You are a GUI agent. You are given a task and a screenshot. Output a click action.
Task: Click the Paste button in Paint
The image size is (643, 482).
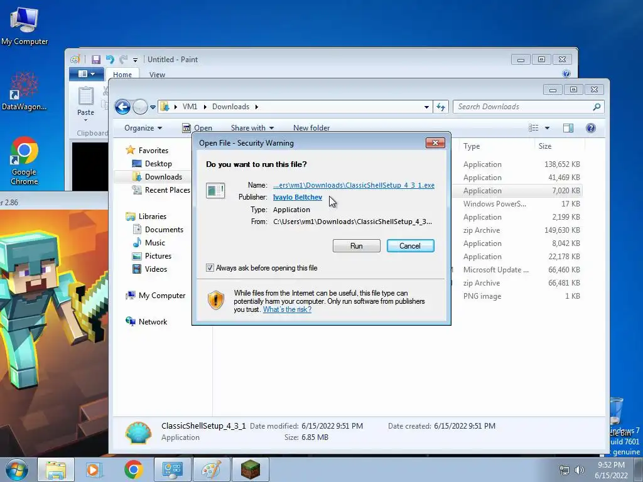click(85, 104)
